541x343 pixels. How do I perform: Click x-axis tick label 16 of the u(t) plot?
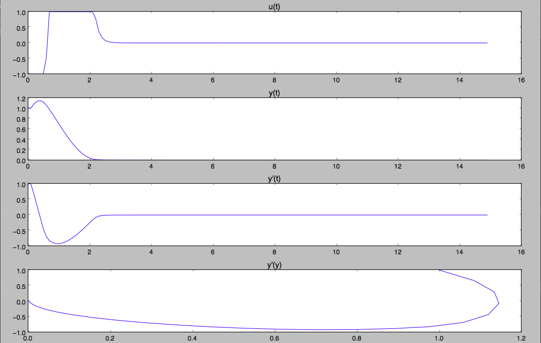point(521,80)
